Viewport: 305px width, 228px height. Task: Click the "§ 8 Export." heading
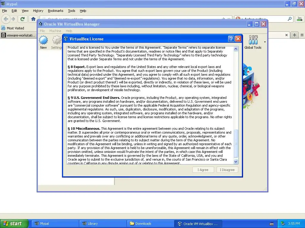(77, 67)
